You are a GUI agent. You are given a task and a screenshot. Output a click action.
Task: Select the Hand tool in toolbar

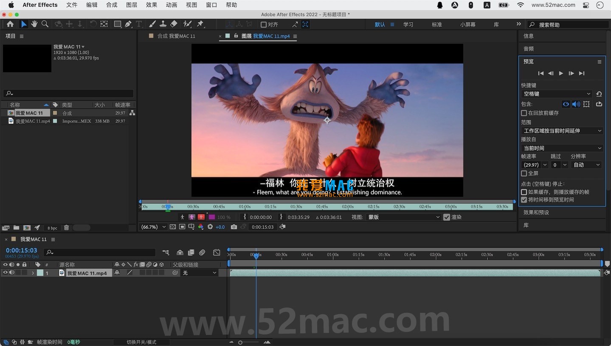pos(34,24)
